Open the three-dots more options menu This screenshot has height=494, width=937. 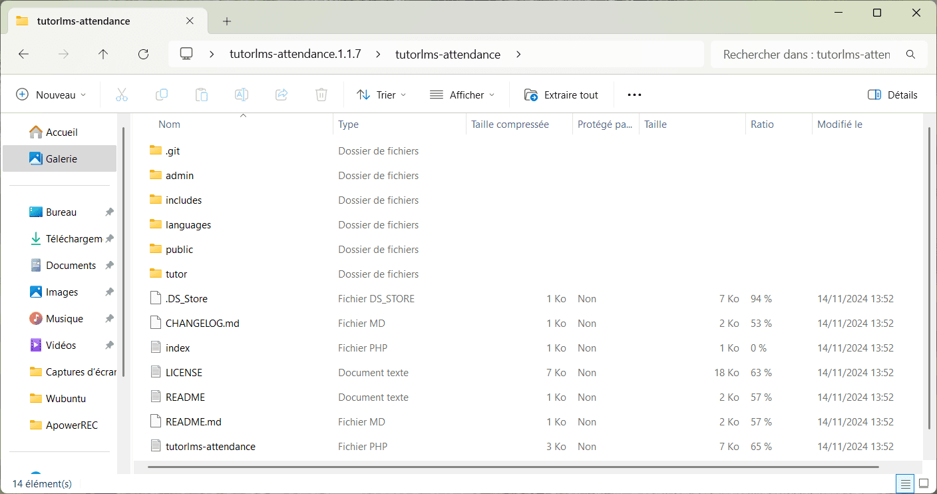click(634, 95)
